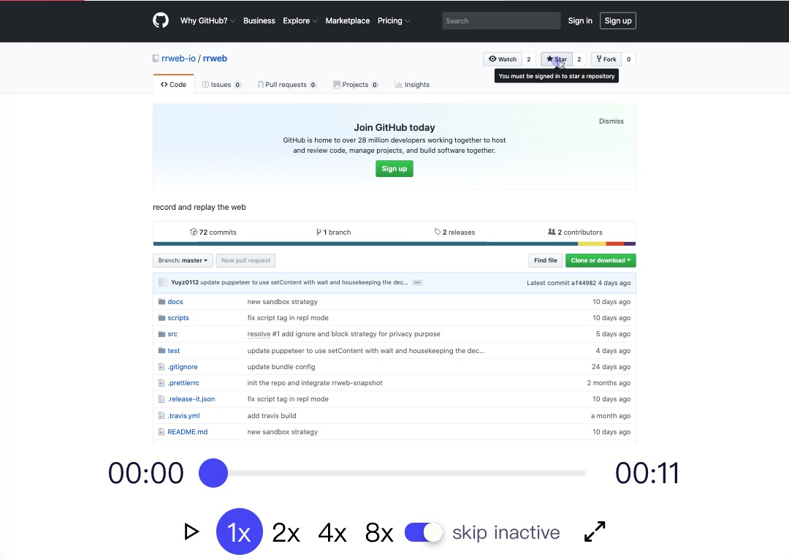Open the Business nav item
This screenshot has width=789, height=560.
pos(259,20)
